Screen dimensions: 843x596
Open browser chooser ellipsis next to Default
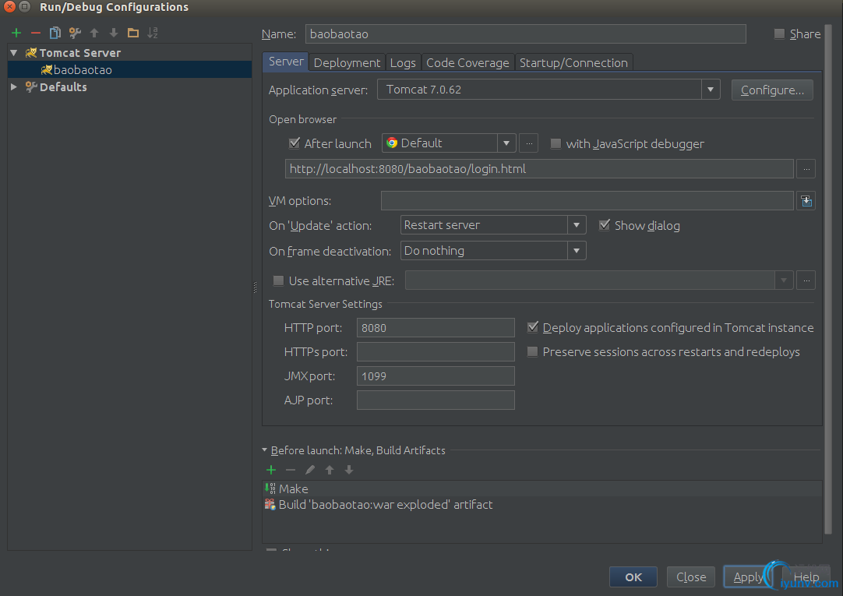pos(529,143)
